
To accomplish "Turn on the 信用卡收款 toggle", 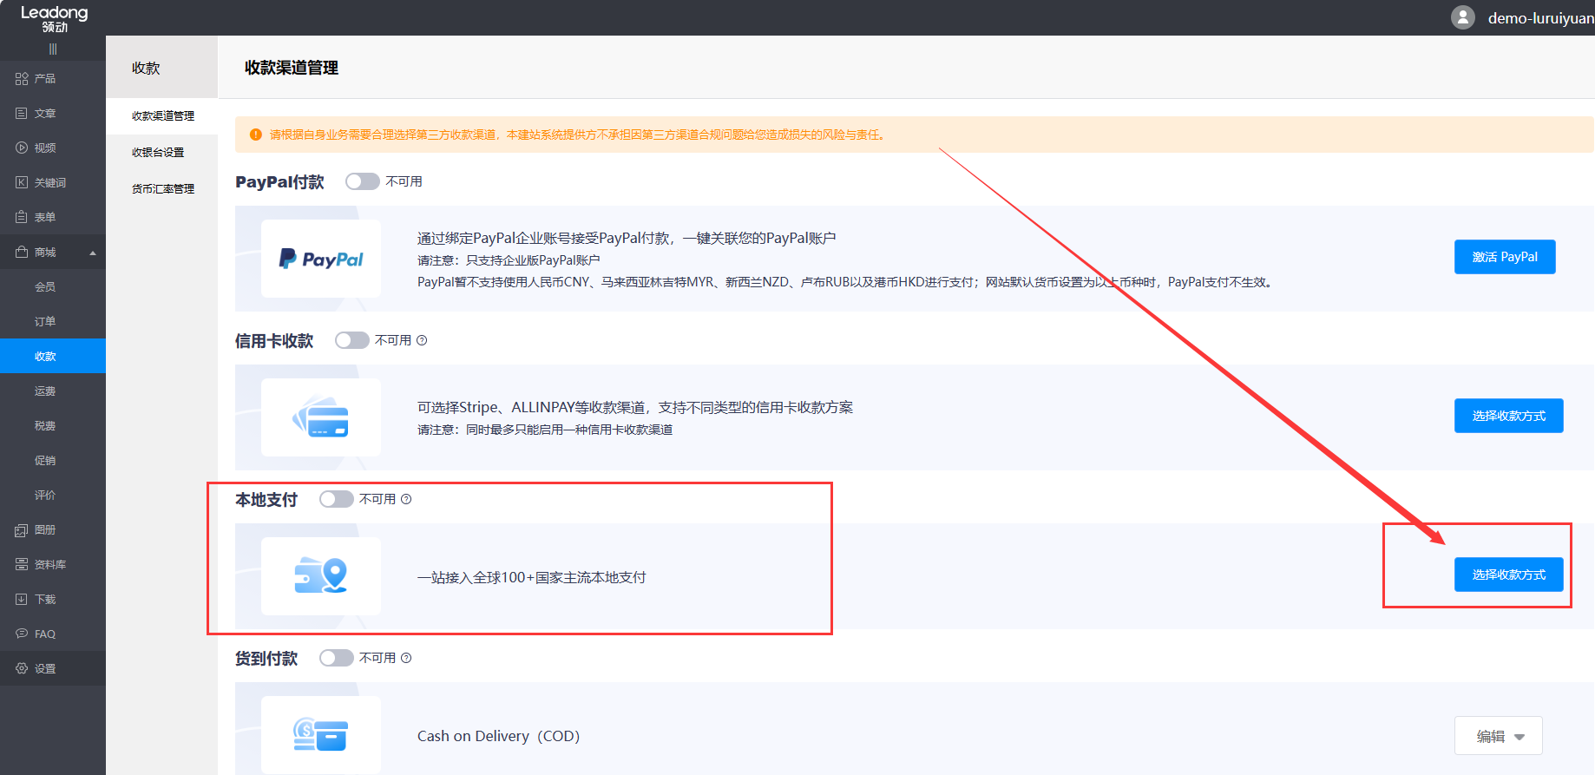I will coord(351,340).
